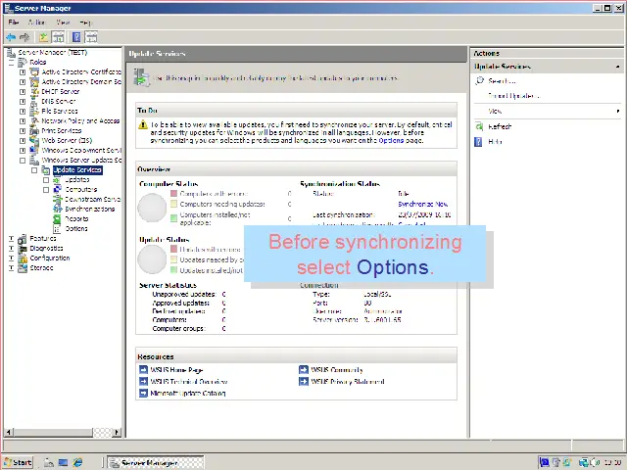The image size is (627, 470).
Task: Collapse the Update Services actions section arrow
Action: [618, 67]
